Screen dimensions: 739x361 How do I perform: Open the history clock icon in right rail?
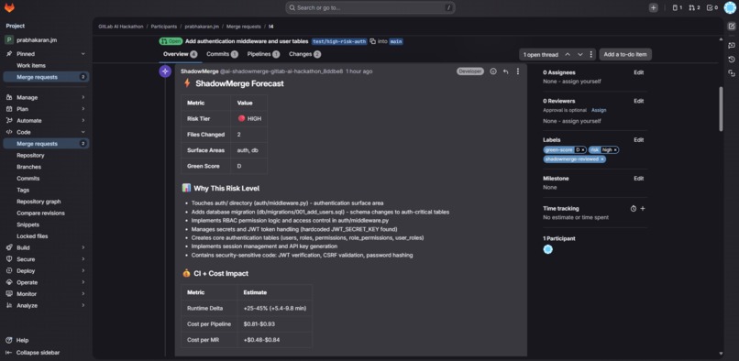point(732,60)
